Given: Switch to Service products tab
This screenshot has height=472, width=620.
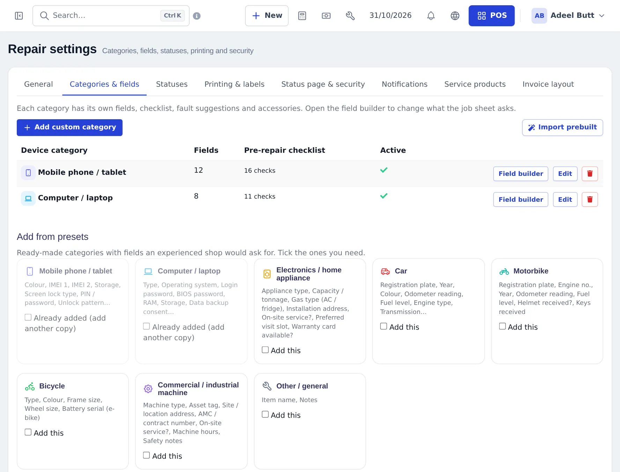Looking at the screenshot, I should tap(475, 84).
